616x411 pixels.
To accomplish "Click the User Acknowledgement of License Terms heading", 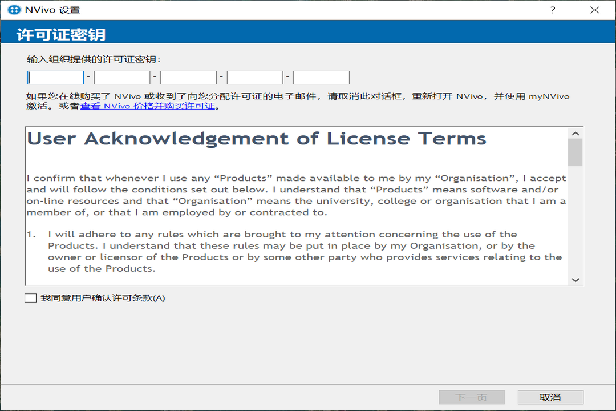I will pyautogui.click(x=256, y=139).
